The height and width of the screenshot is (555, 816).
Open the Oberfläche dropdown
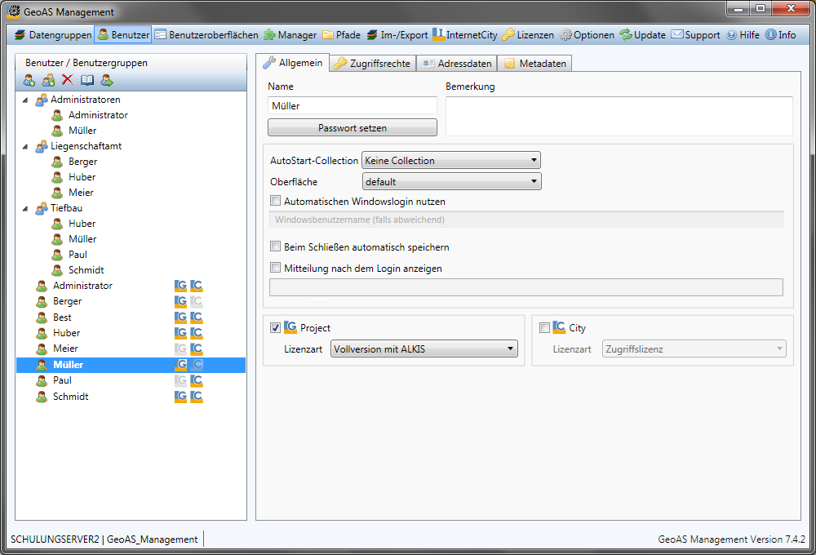coord(451,182)
